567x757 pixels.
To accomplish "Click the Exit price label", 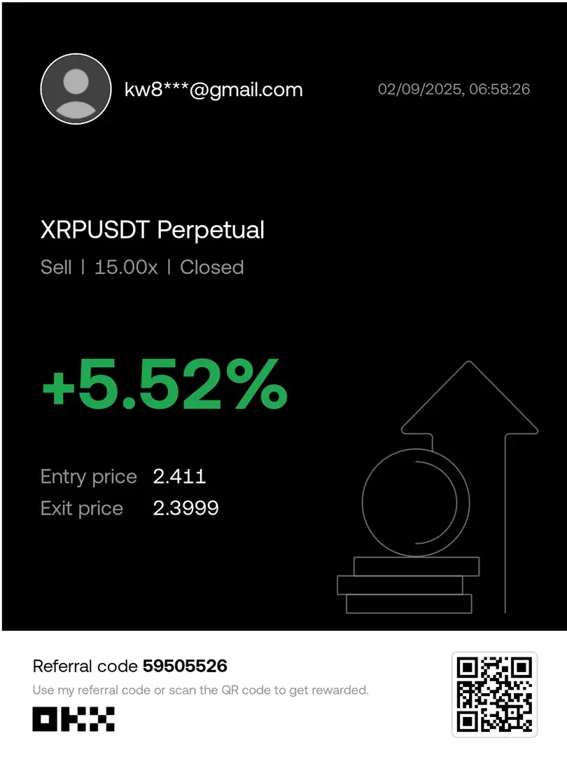I will click(x=81, y=508).
